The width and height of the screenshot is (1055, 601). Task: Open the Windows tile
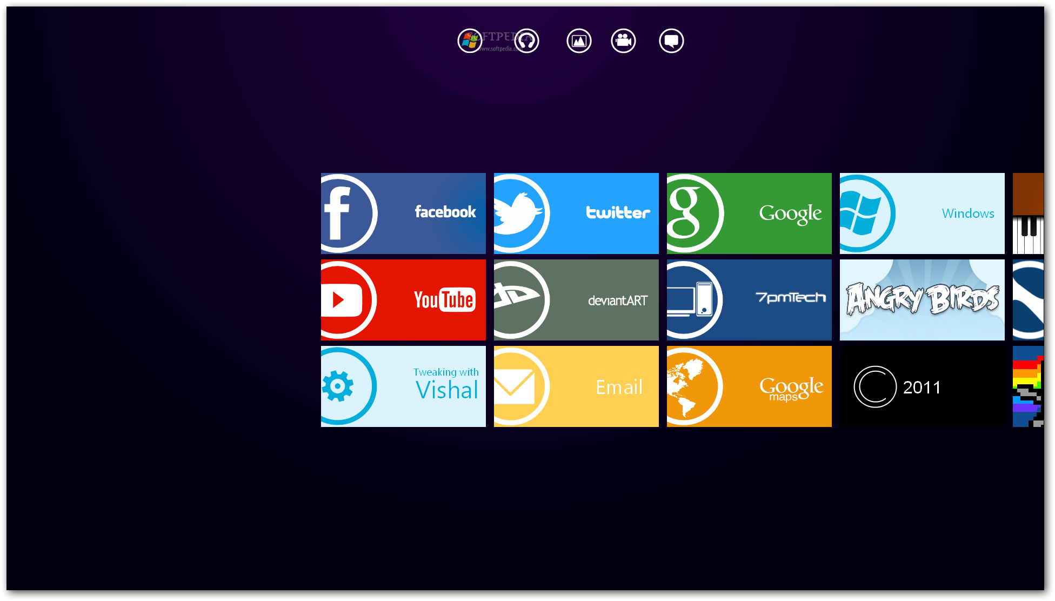922,213
